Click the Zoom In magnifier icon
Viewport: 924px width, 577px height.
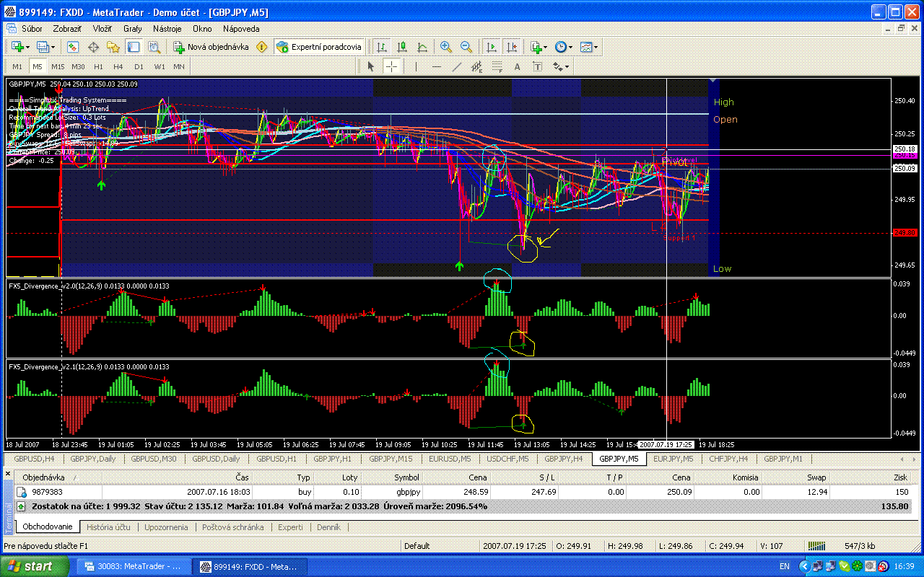click(x=446, y=47)
